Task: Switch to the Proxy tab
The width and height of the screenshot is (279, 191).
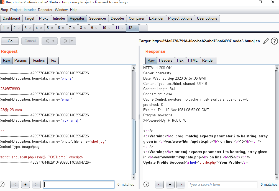Action: [44, 19]
